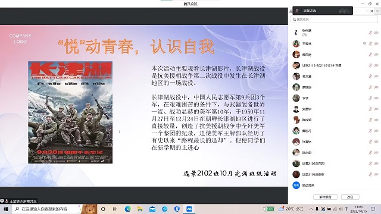Select the 远景2102 participant name
Screen dimensions: 381x214
pyautogui.click(x=313, y=163)
